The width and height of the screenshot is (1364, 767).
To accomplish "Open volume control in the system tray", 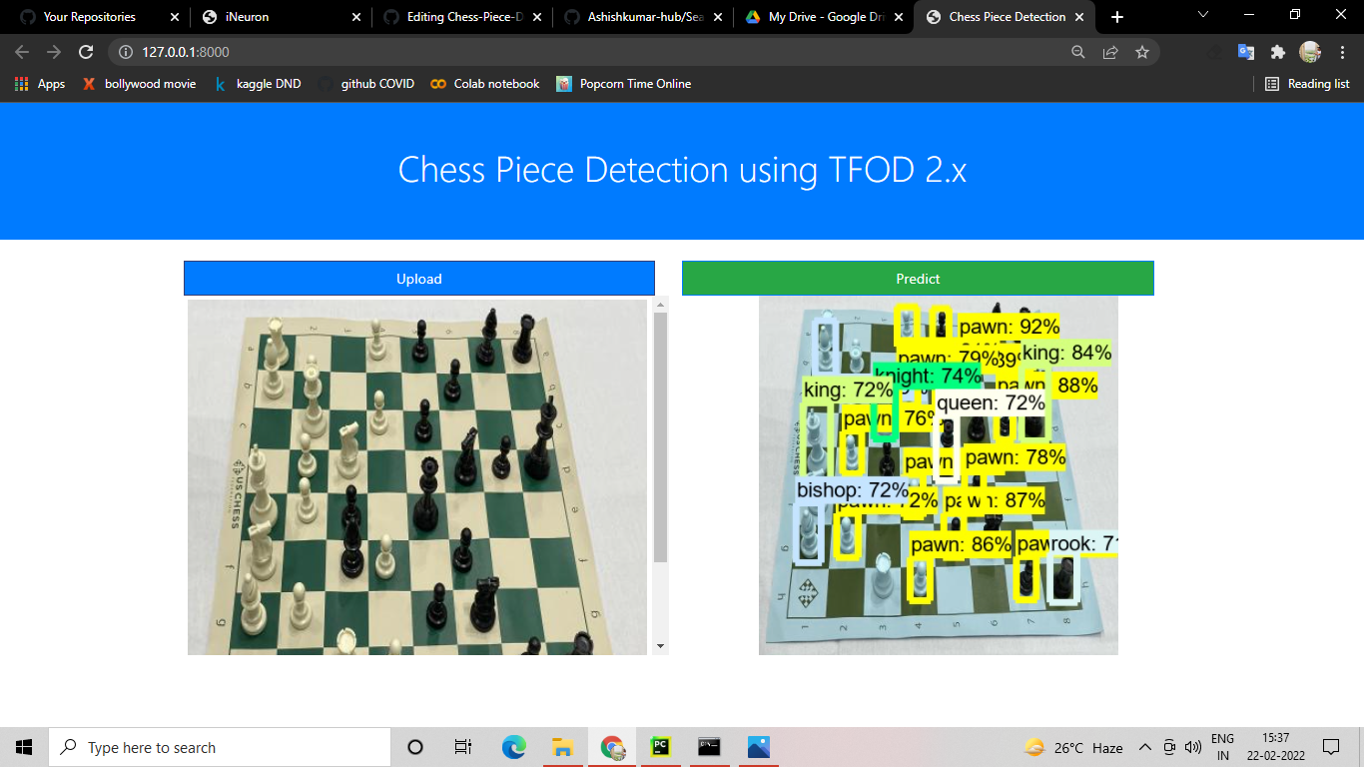I will (x=1192, y=746).
